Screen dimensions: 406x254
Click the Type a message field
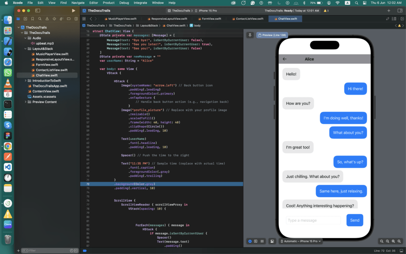(x=313, y=220)
